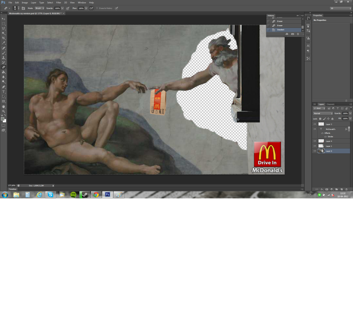Add a layer mask

(x=327, y=189)
